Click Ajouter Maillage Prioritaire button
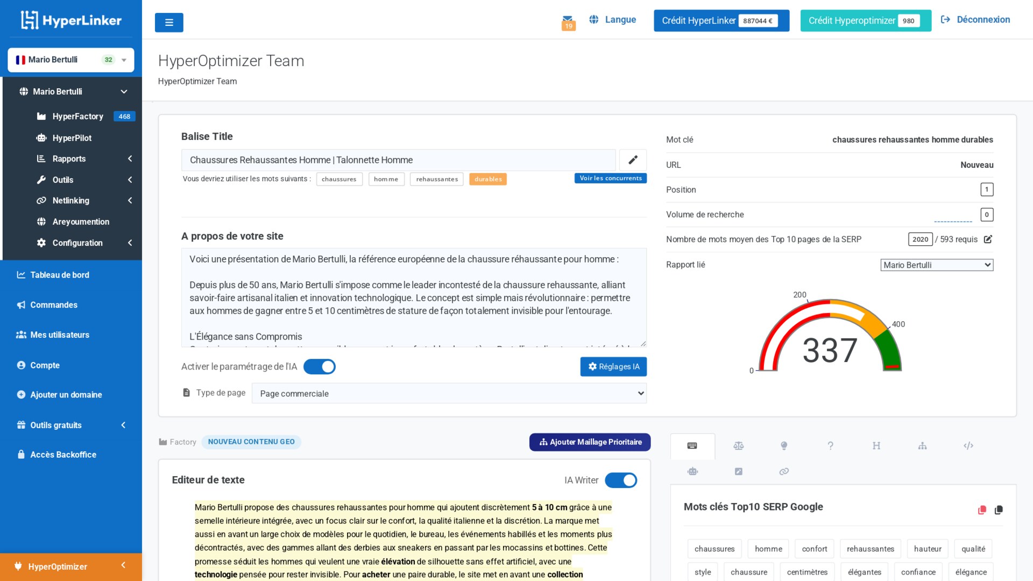Image resolution: width=1033 pixels, height=581 pixels. 590,442
